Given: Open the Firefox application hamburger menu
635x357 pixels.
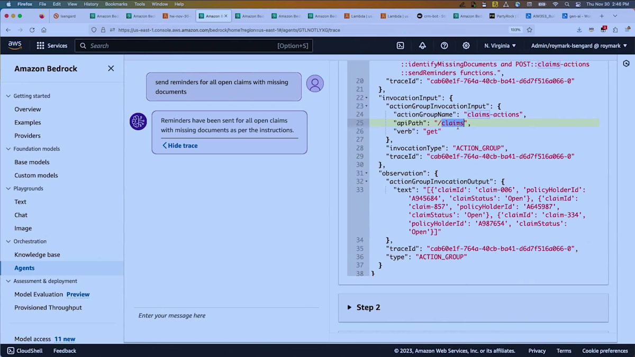Looking at the screenshot, I should pos(627,30).
